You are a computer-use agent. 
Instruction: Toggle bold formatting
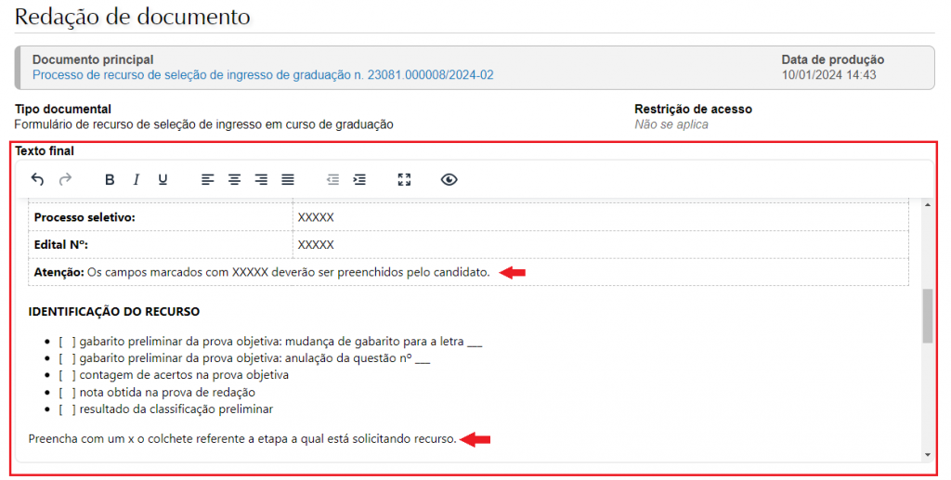[110, 179]
